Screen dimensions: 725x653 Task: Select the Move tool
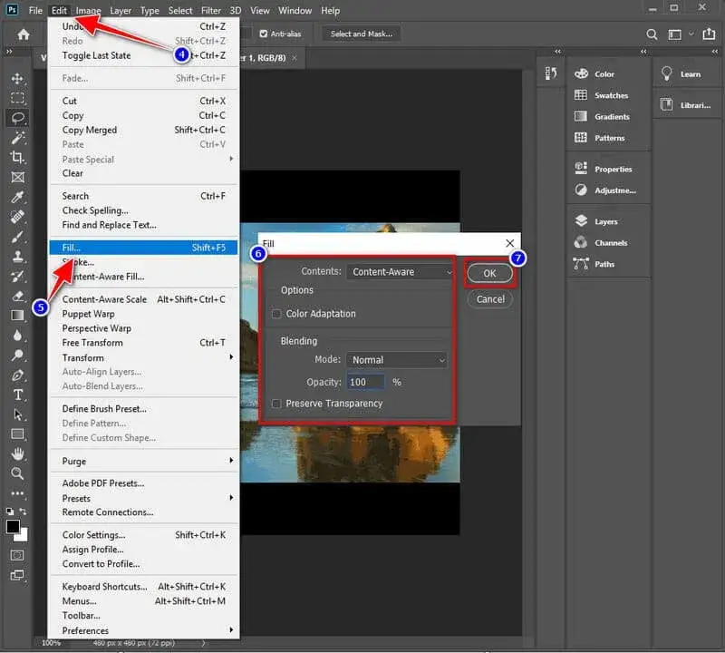(x=18, y=77)
